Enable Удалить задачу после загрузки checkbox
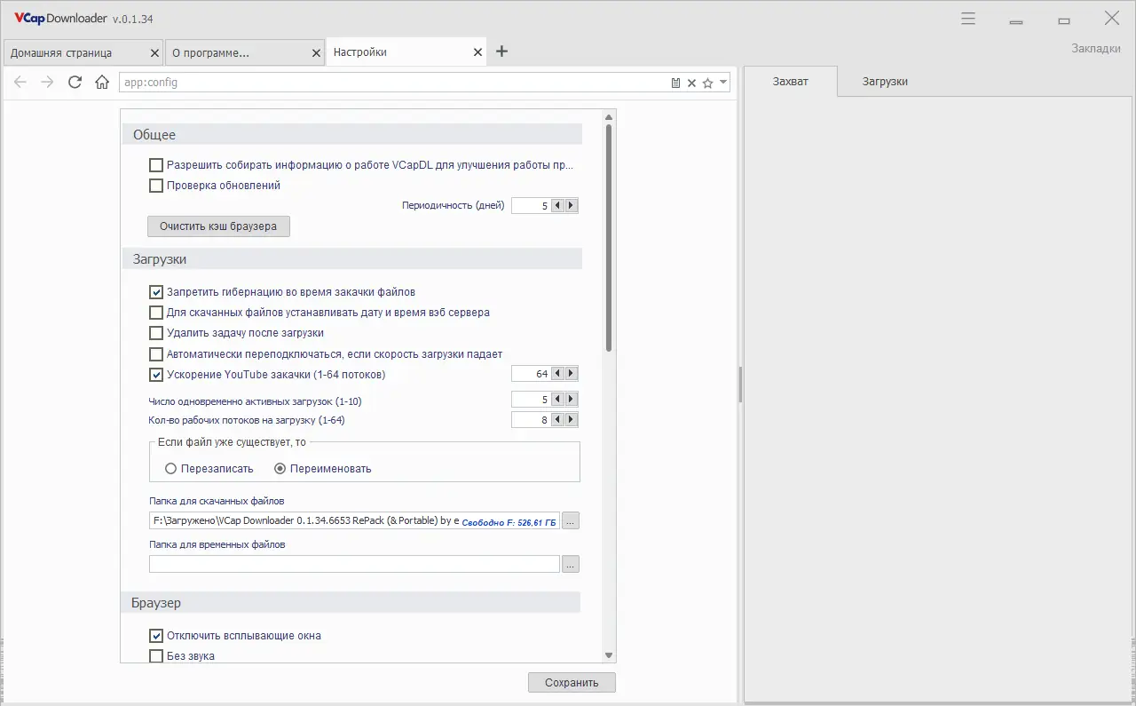Image resolution: width=1136 pixels, height=706 pixels. pos(156,333)
